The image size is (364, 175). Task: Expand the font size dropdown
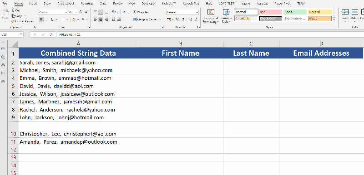click(x=76, y=12)
